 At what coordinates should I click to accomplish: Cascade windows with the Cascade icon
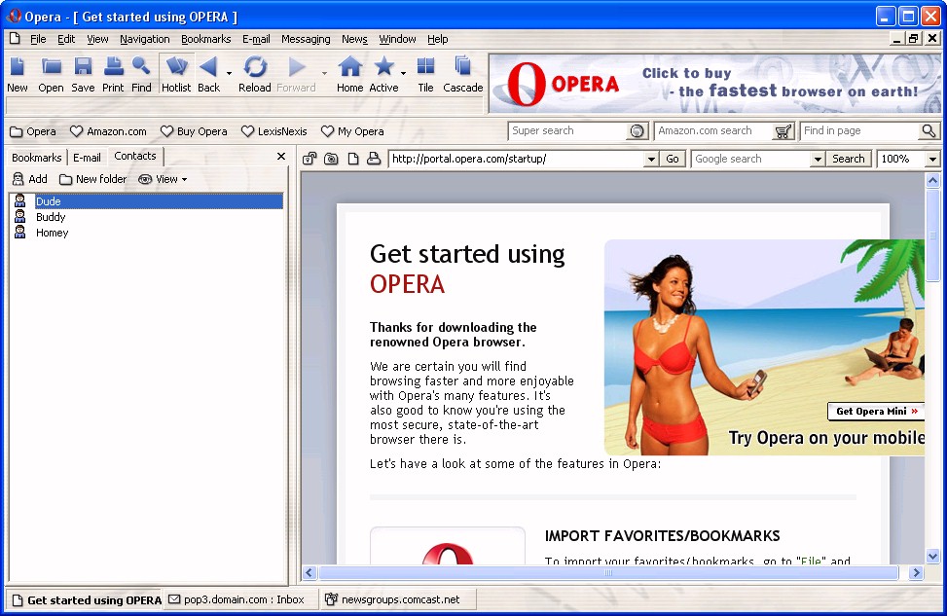[462, 67]
